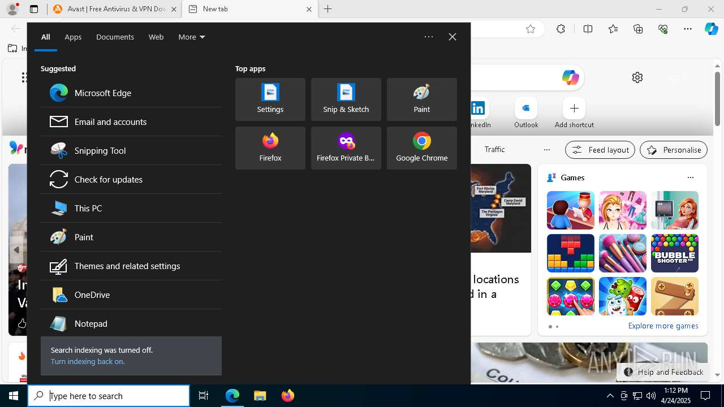Toggle Edge split screen icon
Viewport: 724px width, 407px height.
[x=588, y=29]
